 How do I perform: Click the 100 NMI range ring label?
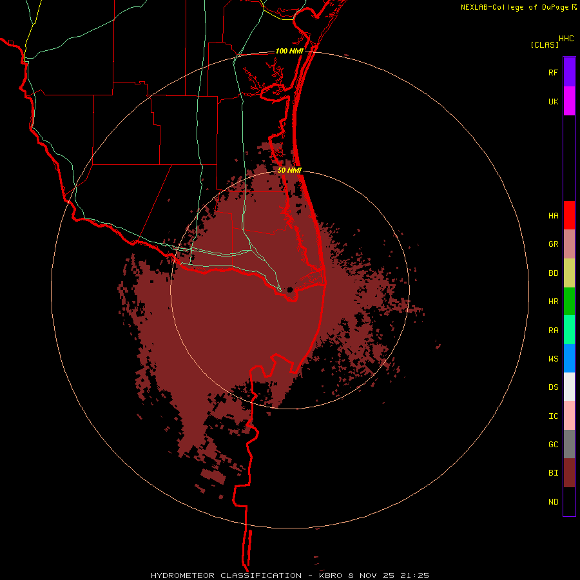click(289, 51)
